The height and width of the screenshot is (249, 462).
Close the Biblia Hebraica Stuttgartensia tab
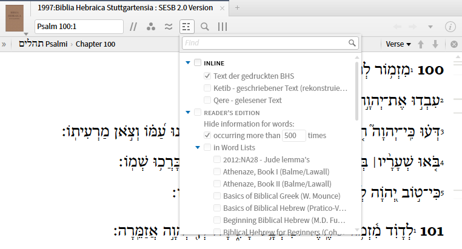point(222,8)
